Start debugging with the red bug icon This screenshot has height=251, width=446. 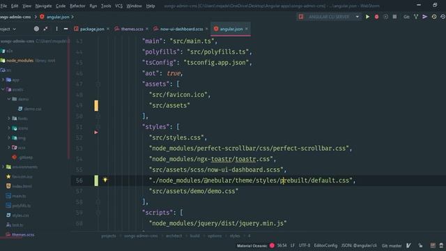point(376,17)
